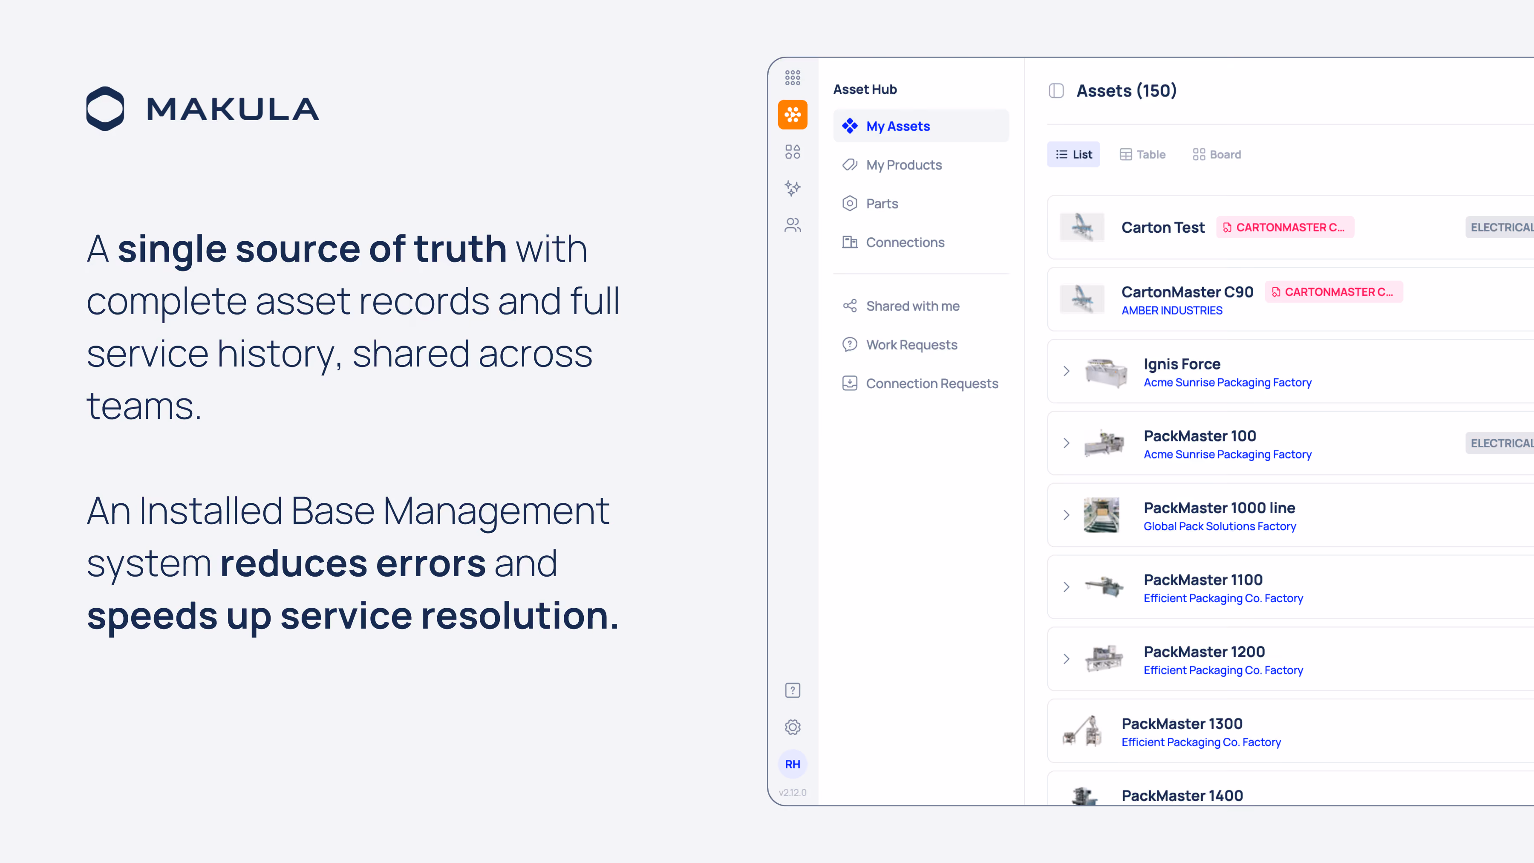Click the Makula hexagon logo
The height and width of the screenshot is (863, 1534).
(x=105, y=108)
